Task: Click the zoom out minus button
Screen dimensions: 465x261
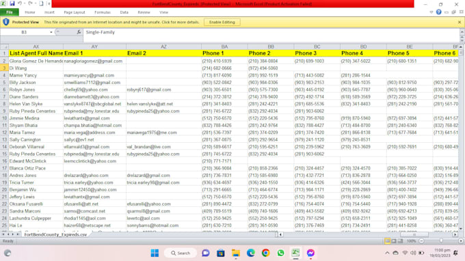Action: [421, 241]
